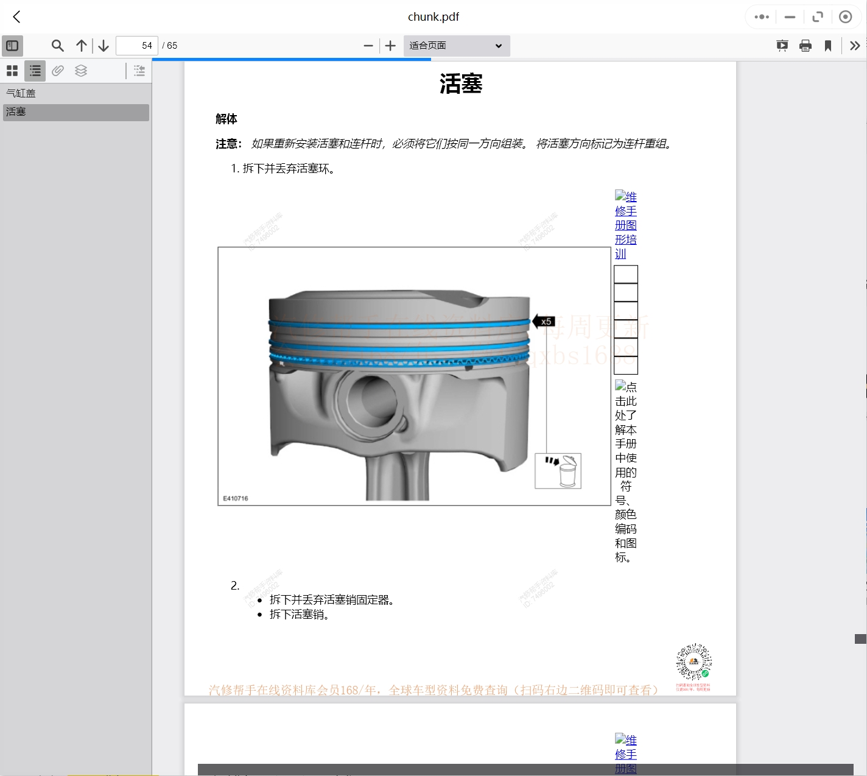Open the more options menu
867x776 pixels.
pos(761,16)
